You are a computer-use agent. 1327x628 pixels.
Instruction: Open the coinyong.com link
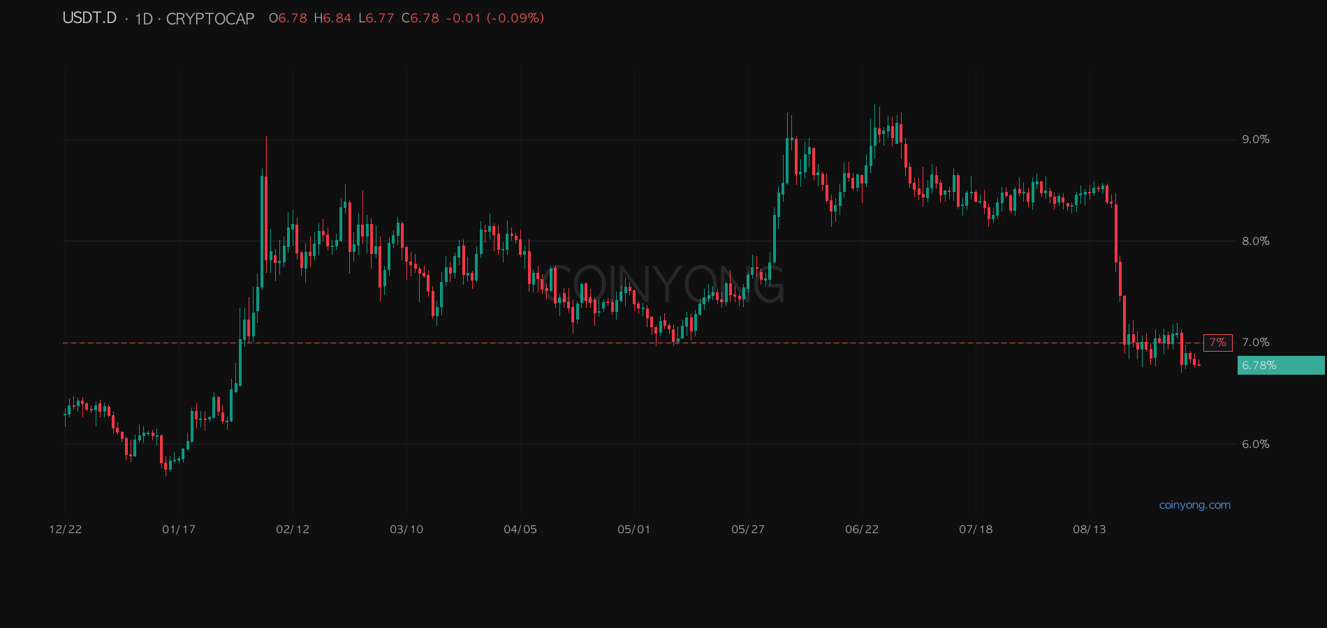click(1195, 505)
